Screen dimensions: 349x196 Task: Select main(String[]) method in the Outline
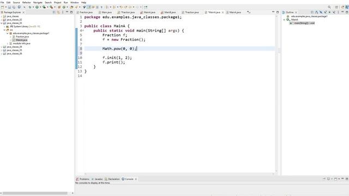302,23
